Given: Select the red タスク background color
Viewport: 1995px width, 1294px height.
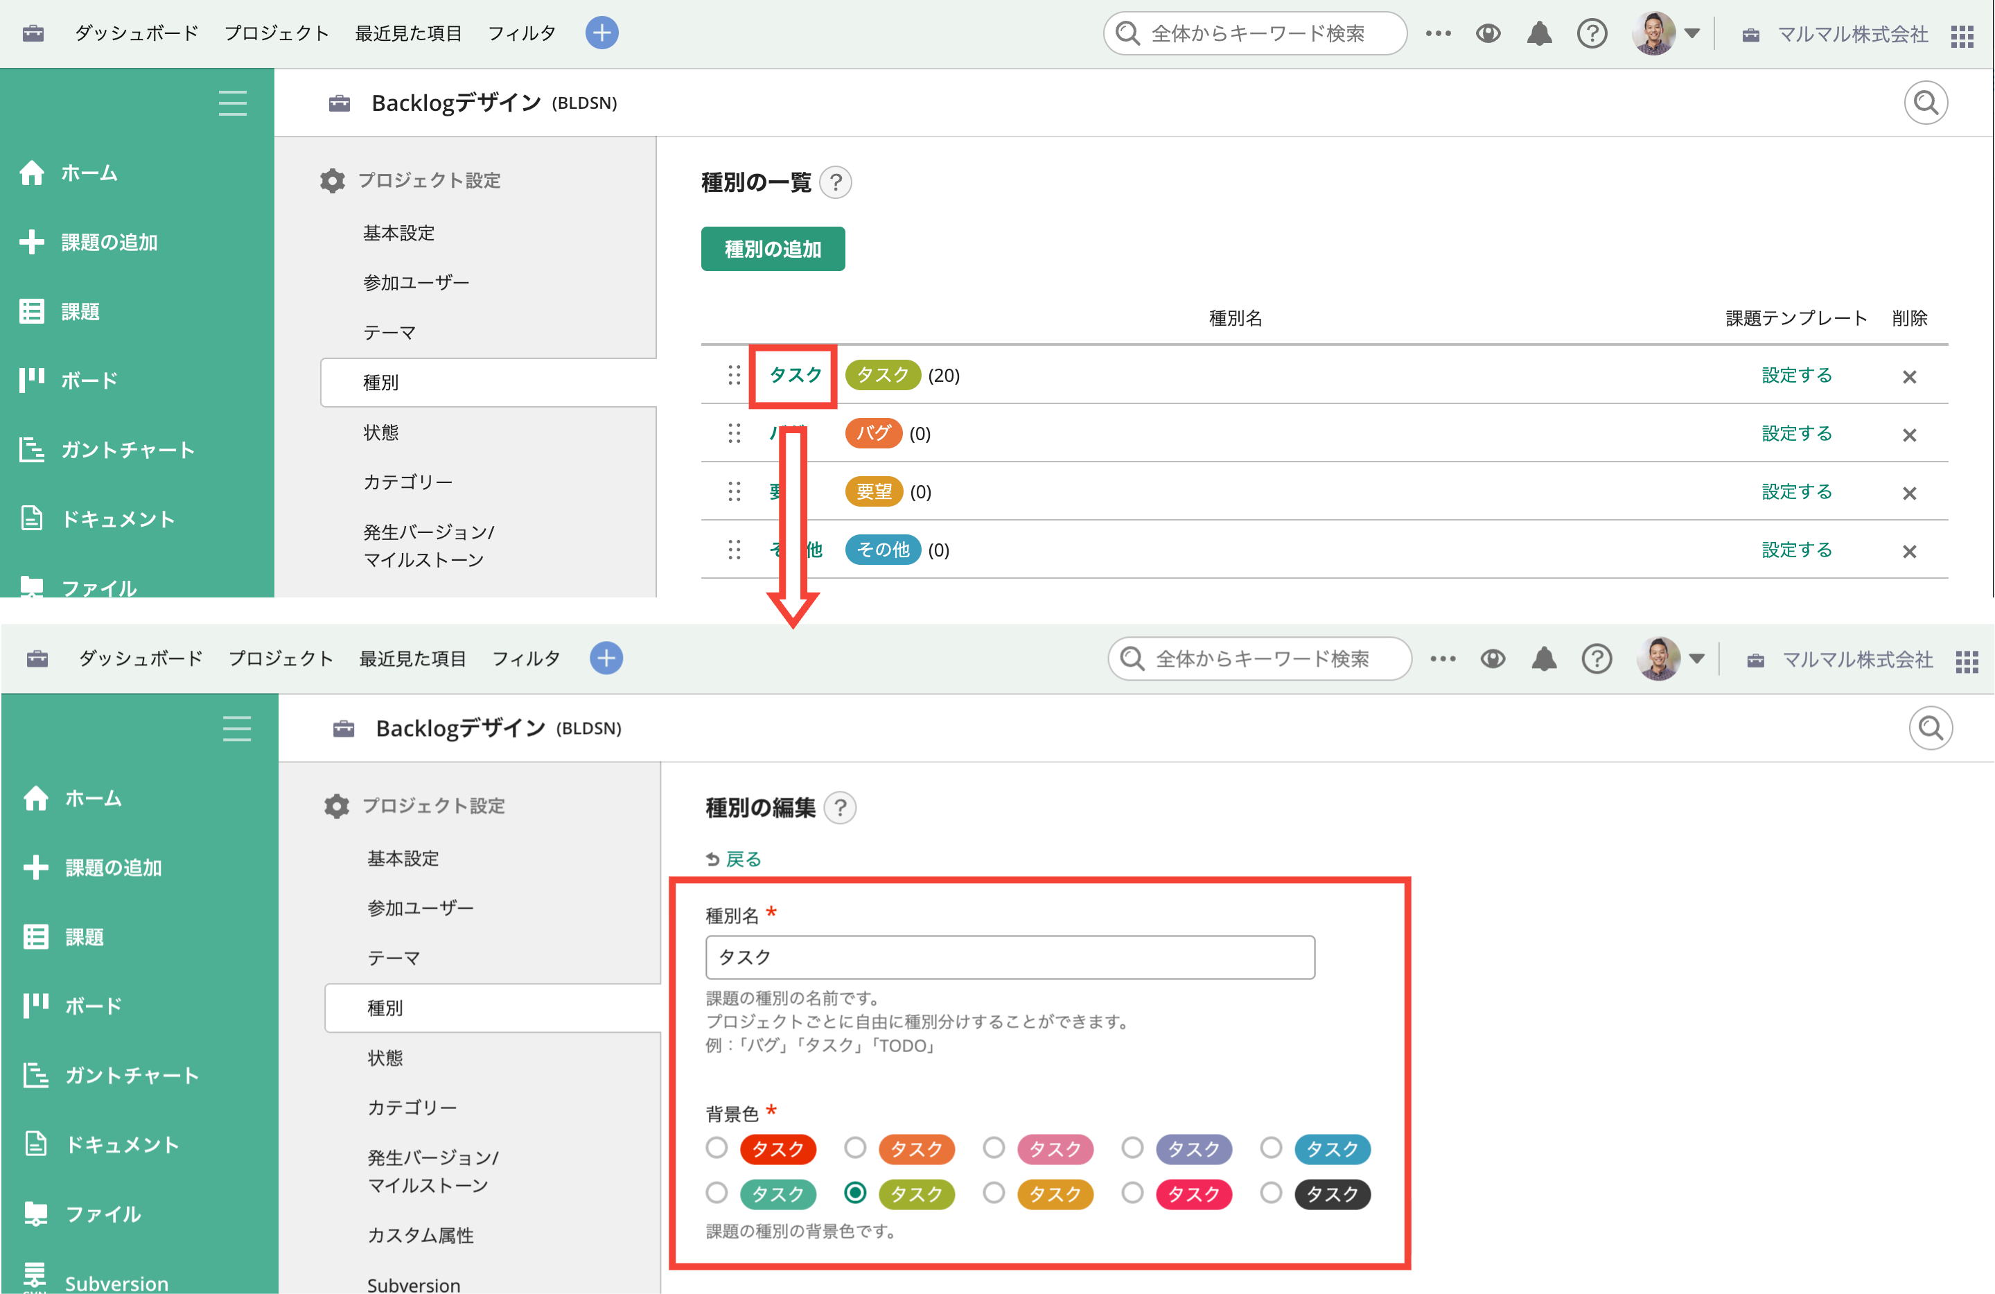Looking at the screenshot, I should pos(716,1147).
